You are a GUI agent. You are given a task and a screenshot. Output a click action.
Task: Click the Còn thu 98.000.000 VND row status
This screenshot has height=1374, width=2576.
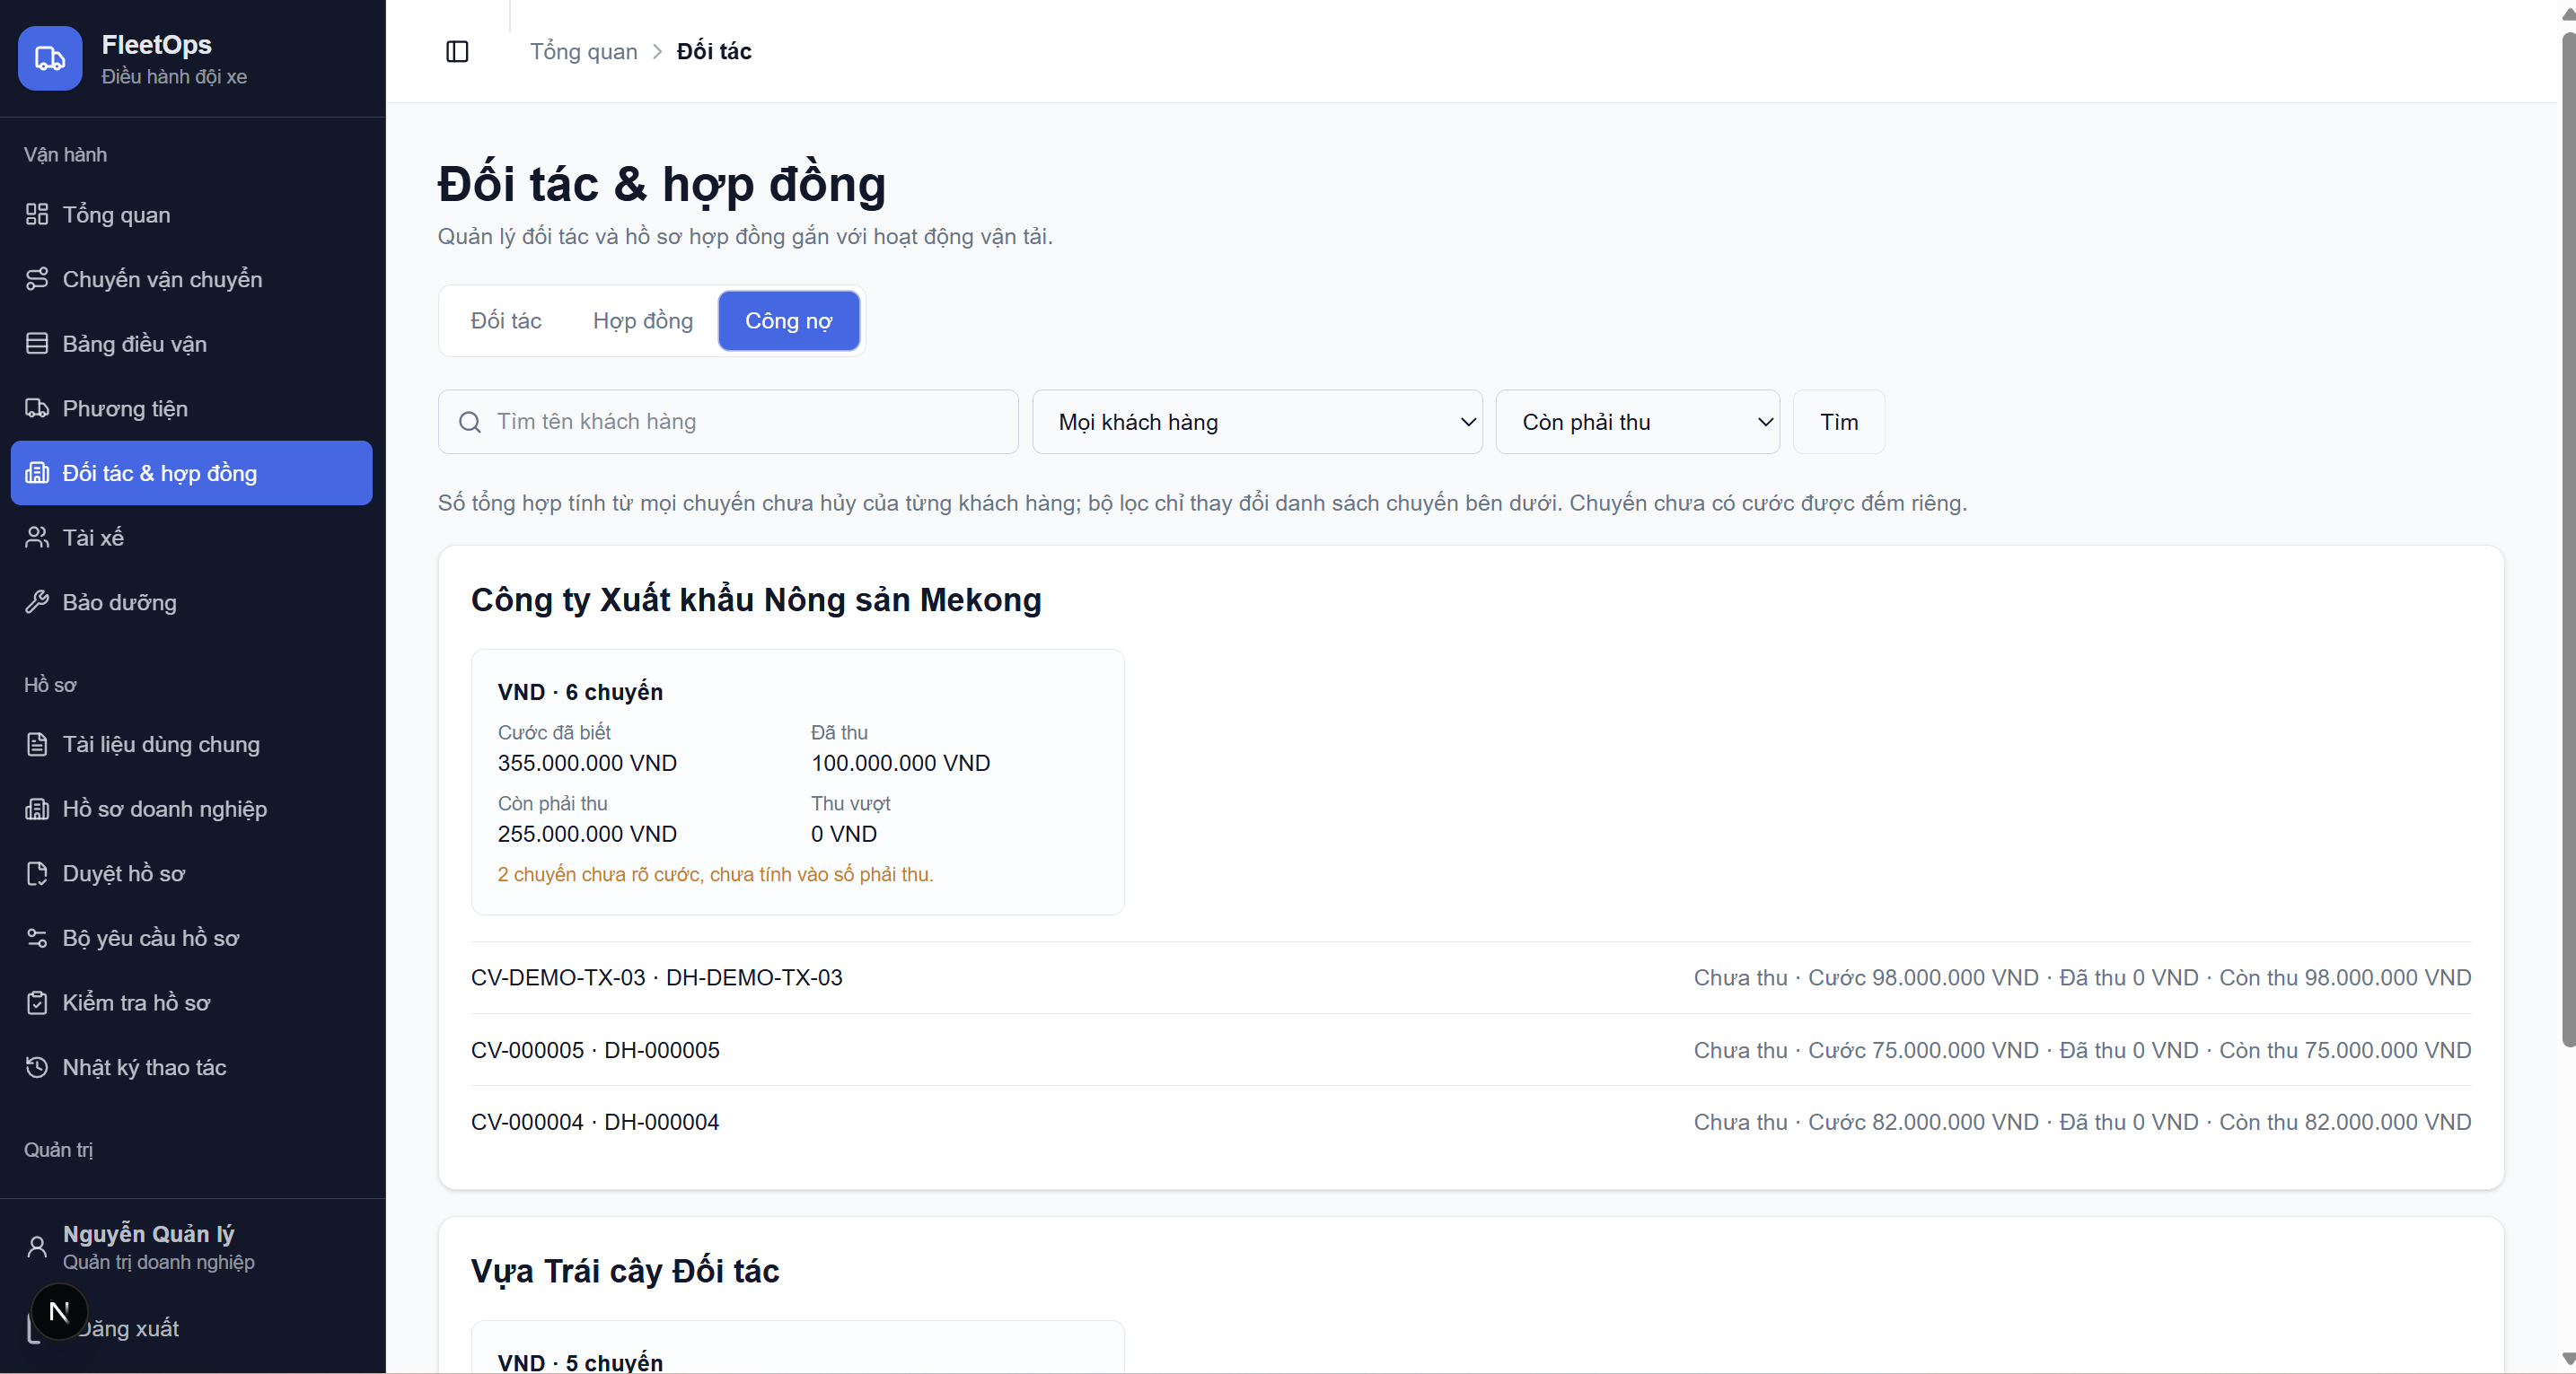(x=2345, y=977)
